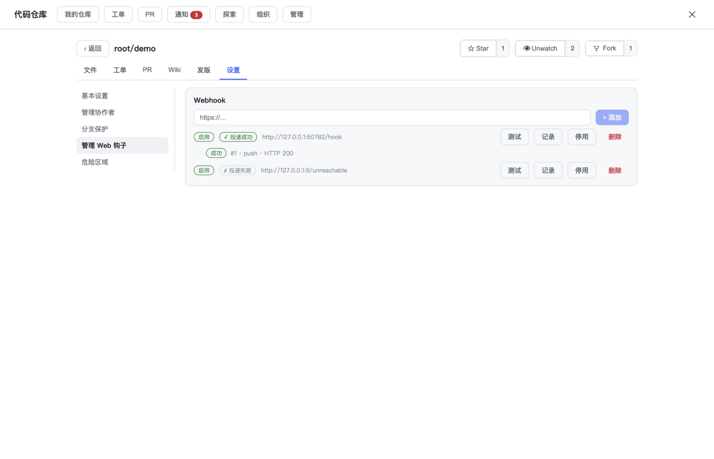This screenshot has height=459, width=714.
Task: Open the watcher count 2
Action: [x=572, y=48]
